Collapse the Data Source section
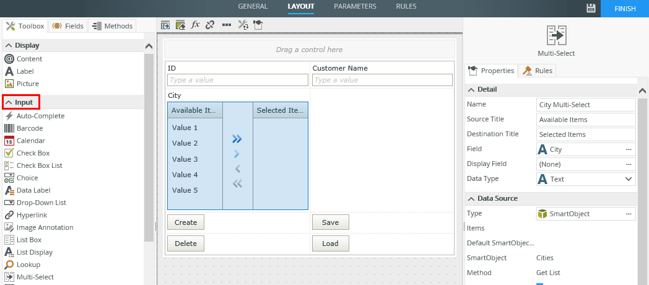The image size is (649, 285). coord(471,198)
